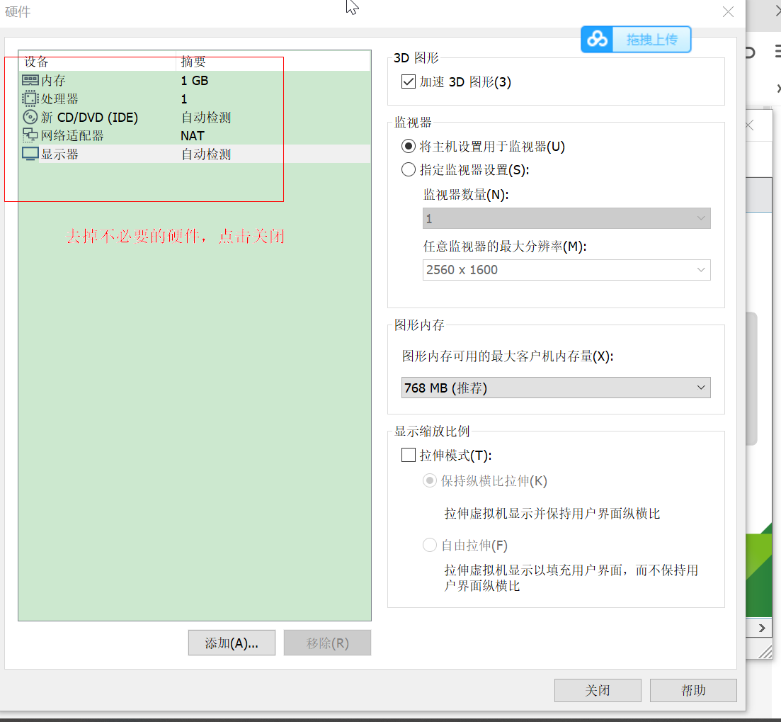The height and width of the screenshot is (722, 781).
Task: Select the 处理器 device row
Action: tap(195, 98)
